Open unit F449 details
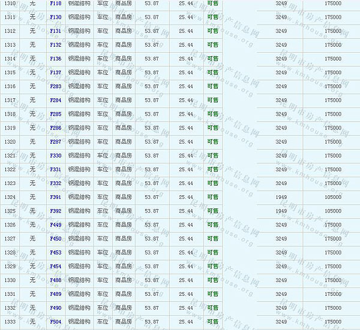Image resolution: width=360 pixels, height=330 pixels. (x=56, y=225)
